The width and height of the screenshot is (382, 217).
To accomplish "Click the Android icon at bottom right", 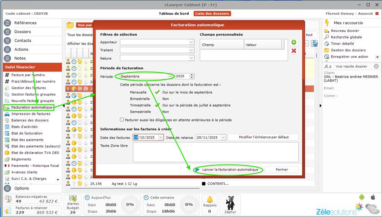I will pyautogui.click(x=362, y=197).
